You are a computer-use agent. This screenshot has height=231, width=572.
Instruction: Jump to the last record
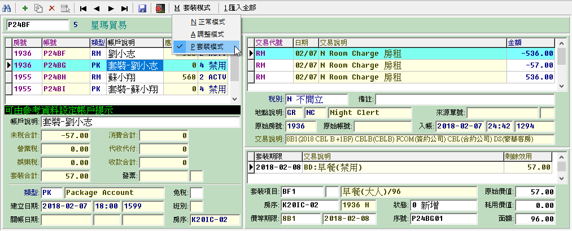pos(124,8)
